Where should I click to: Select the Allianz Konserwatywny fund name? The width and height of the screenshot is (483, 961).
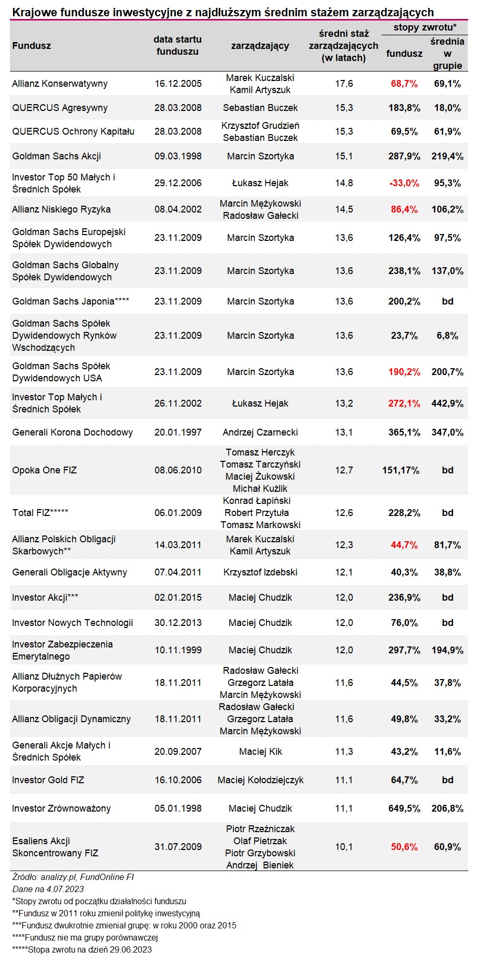(x=60, y=84)
